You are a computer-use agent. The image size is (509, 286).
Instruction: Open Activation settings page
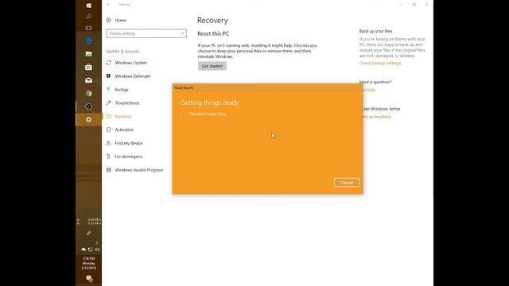point(124,129)
